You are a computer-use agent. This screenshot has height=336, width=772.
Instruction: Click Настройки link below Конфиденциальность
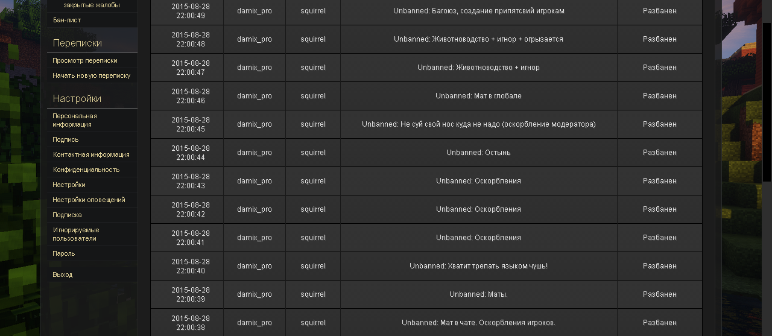69,185
